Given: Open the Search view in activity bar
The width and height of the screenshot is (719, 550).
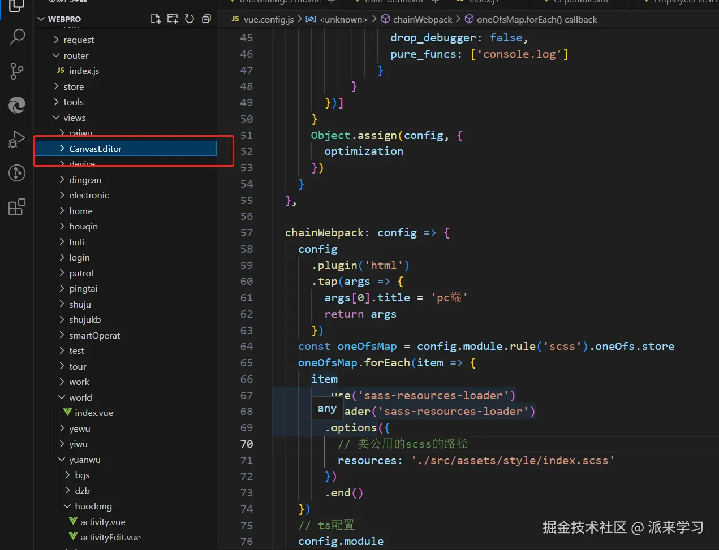Looking at the screenshot, I should [17, 37].
